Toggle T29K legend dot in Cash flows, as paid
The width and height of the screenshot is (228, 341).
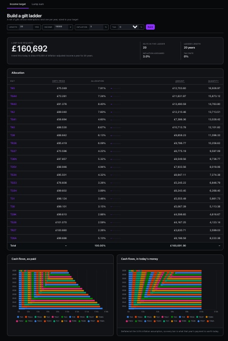[x=70, y=321]
